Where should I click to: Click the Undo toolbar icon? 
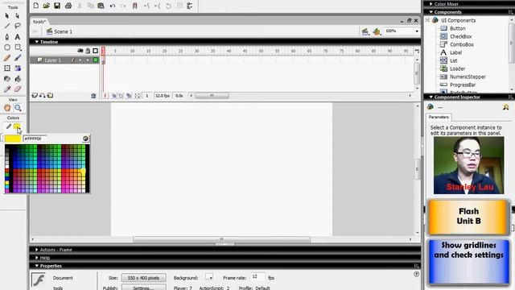(x=113, y=6)
